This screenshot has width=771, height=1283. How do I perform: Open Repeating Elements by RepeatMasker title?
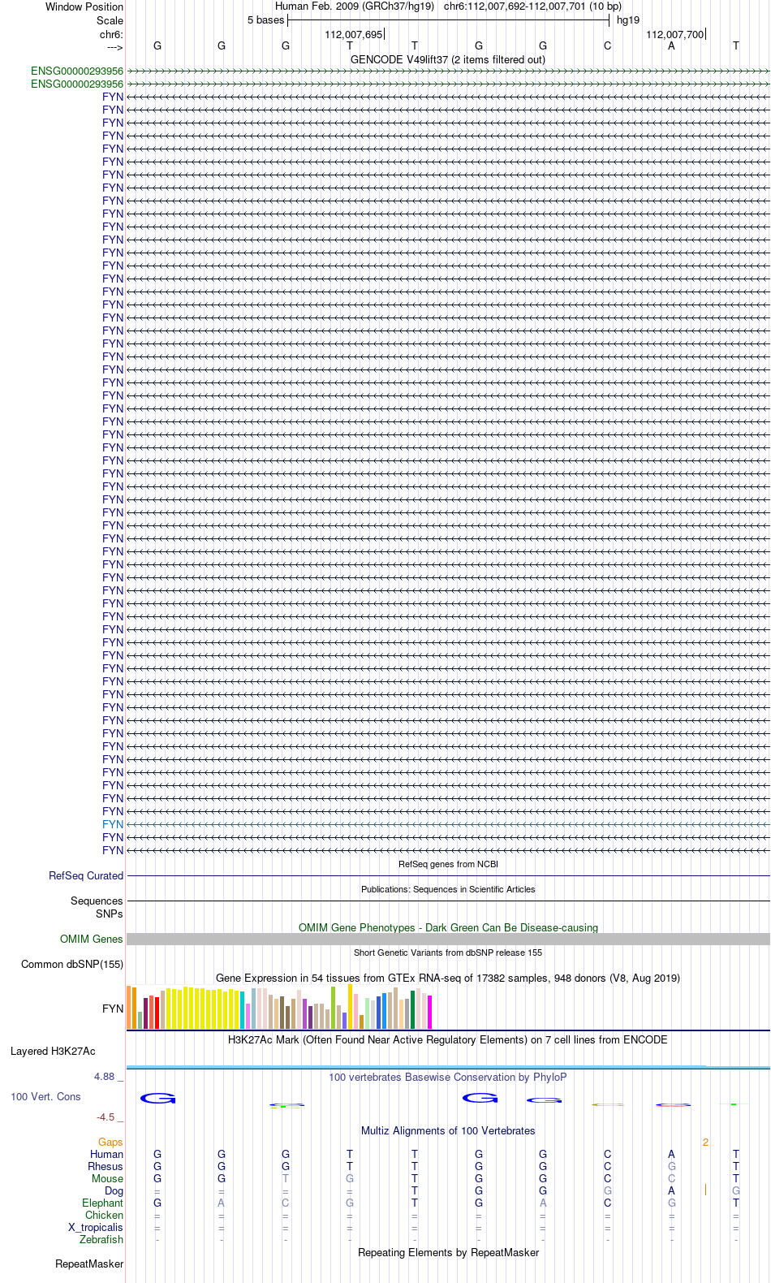tap(448, 1252)
